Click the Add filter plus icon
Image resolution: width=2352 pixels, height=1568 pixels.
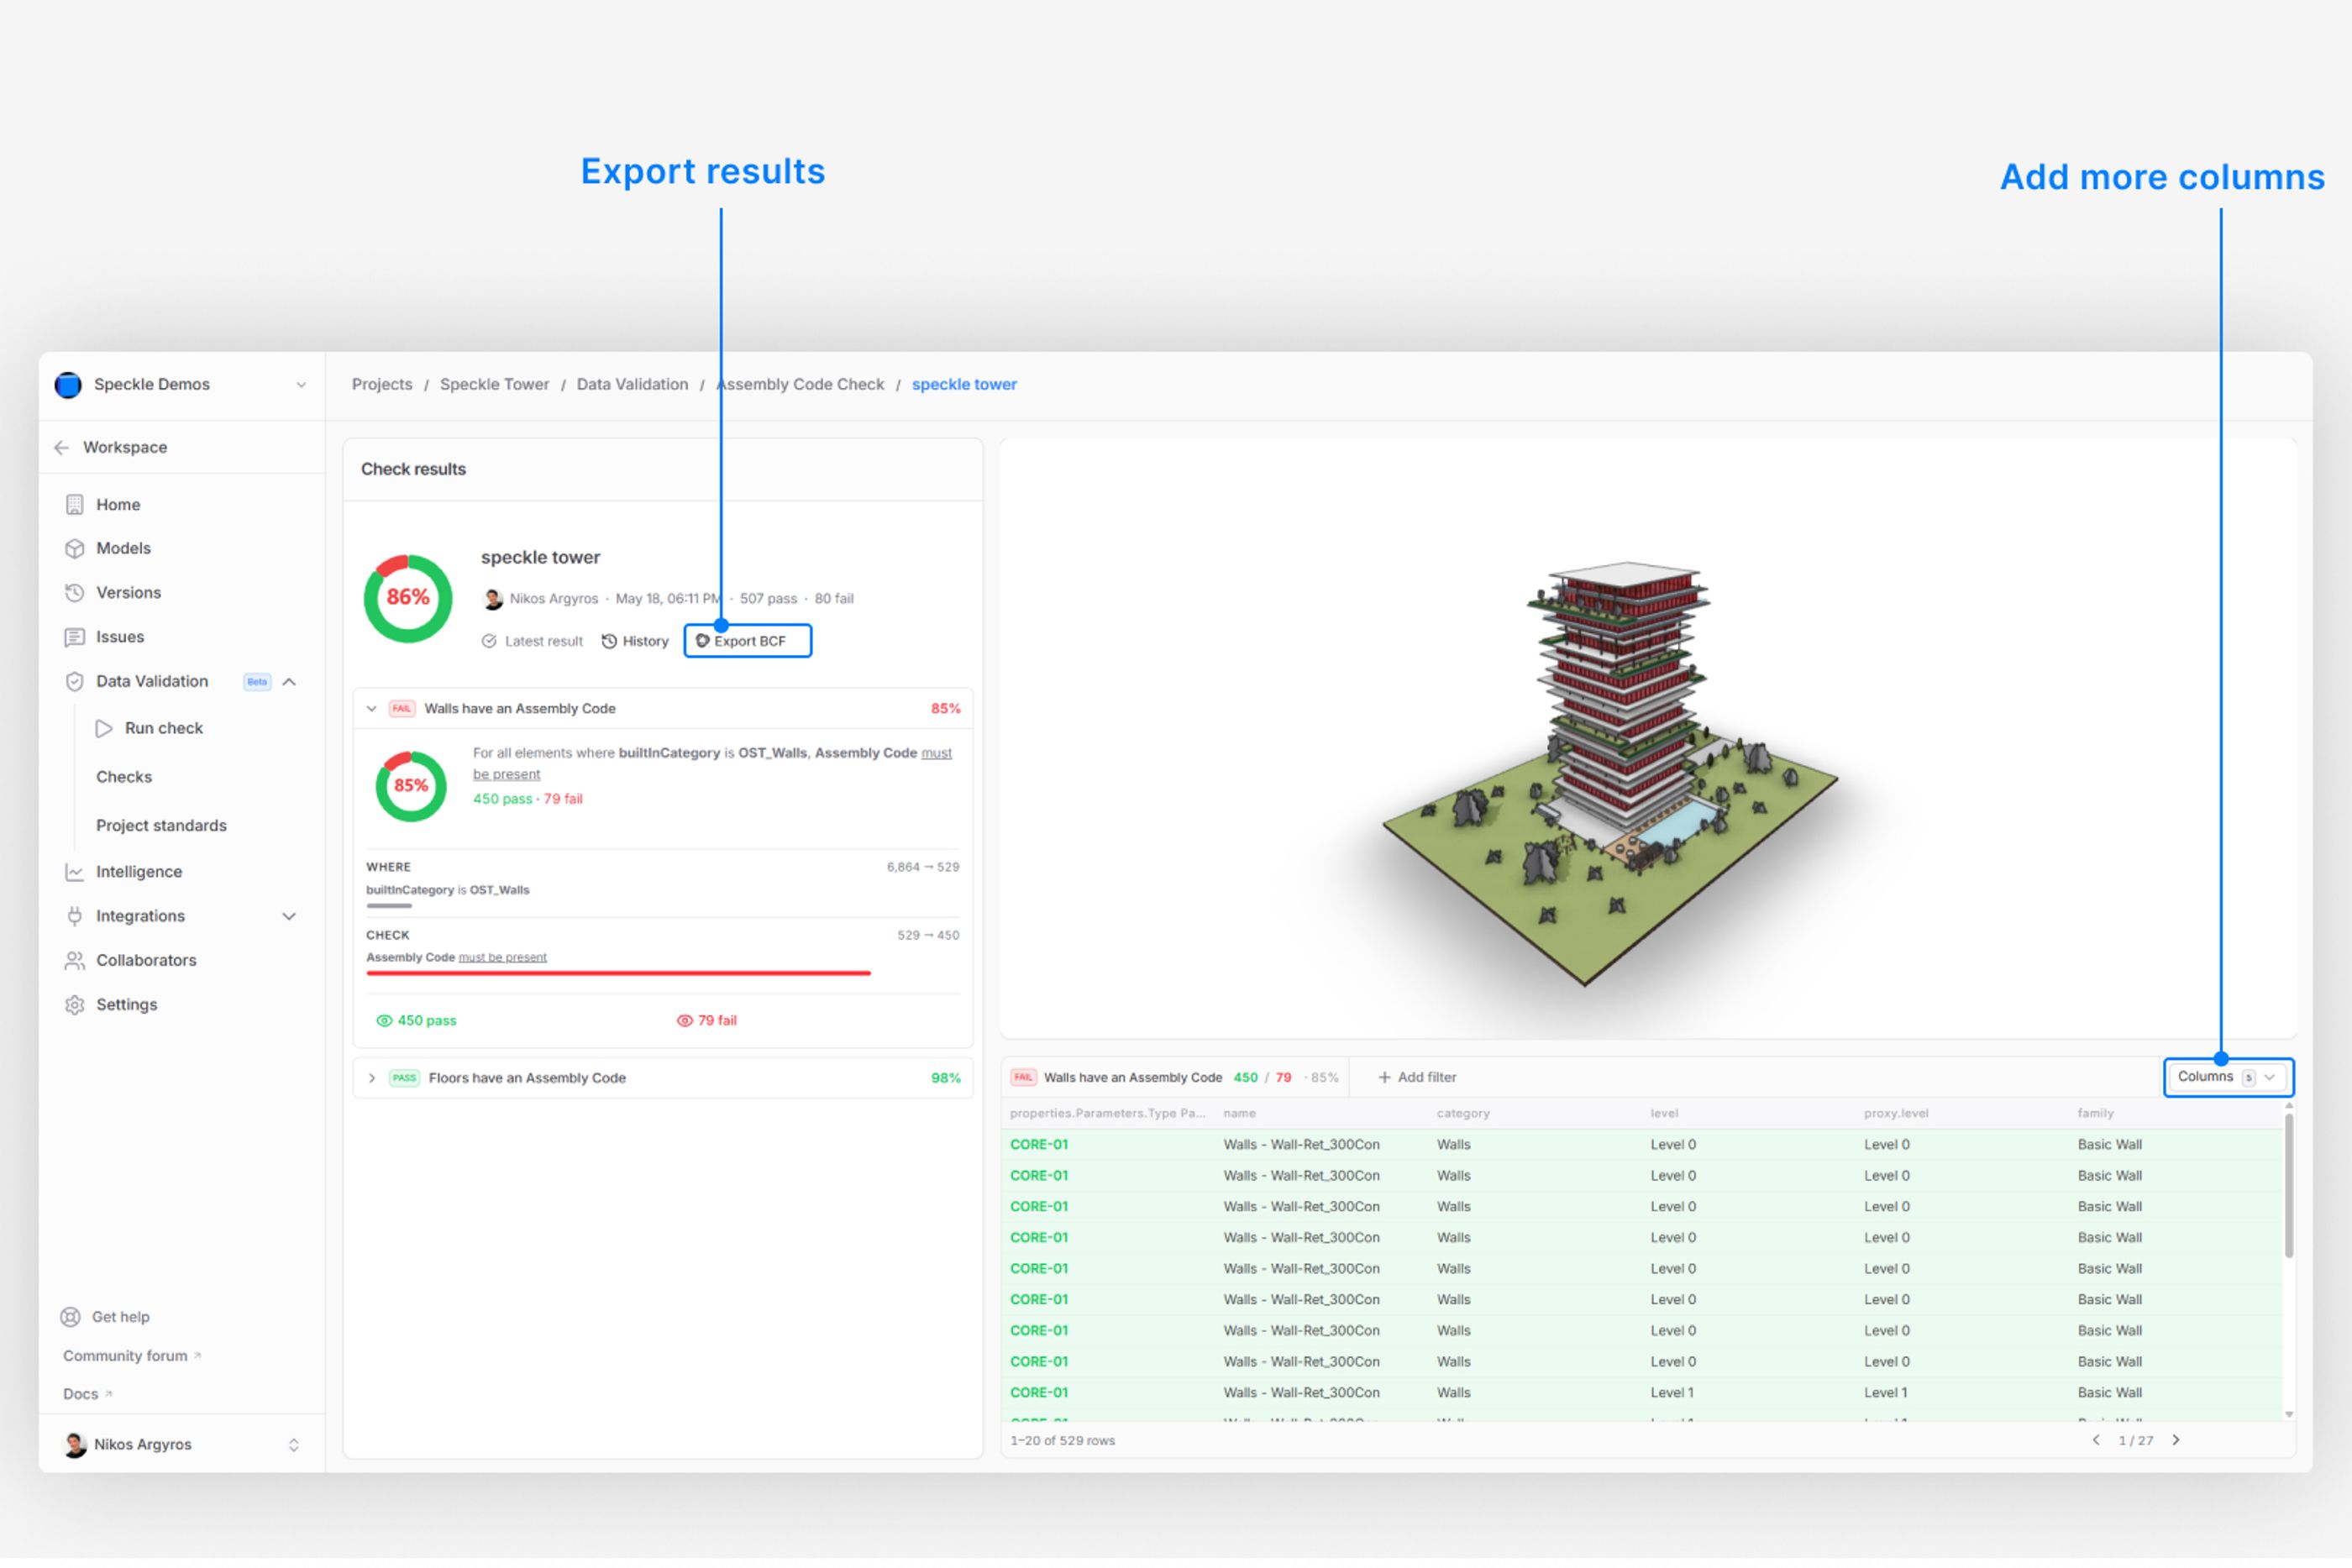click(x=1385, y=1078)
